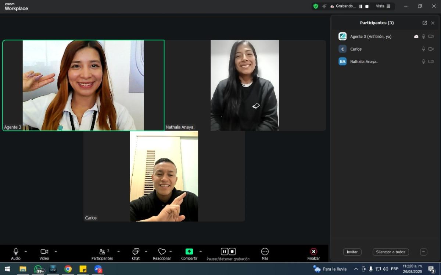Toggle Nathalia Anaya's camera in participants list
The image size is (441, 275).
click(x=431, y=62)
